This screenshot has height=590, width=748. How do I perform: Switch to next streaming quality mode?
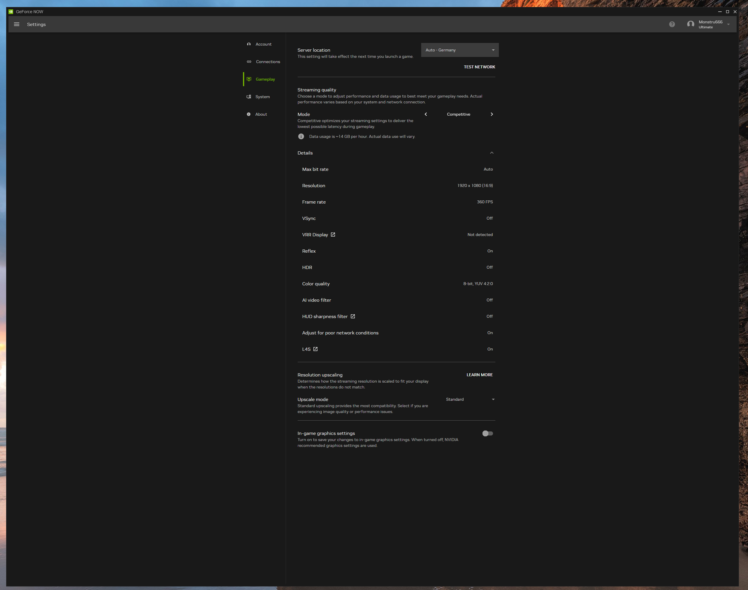coord(492,114)
